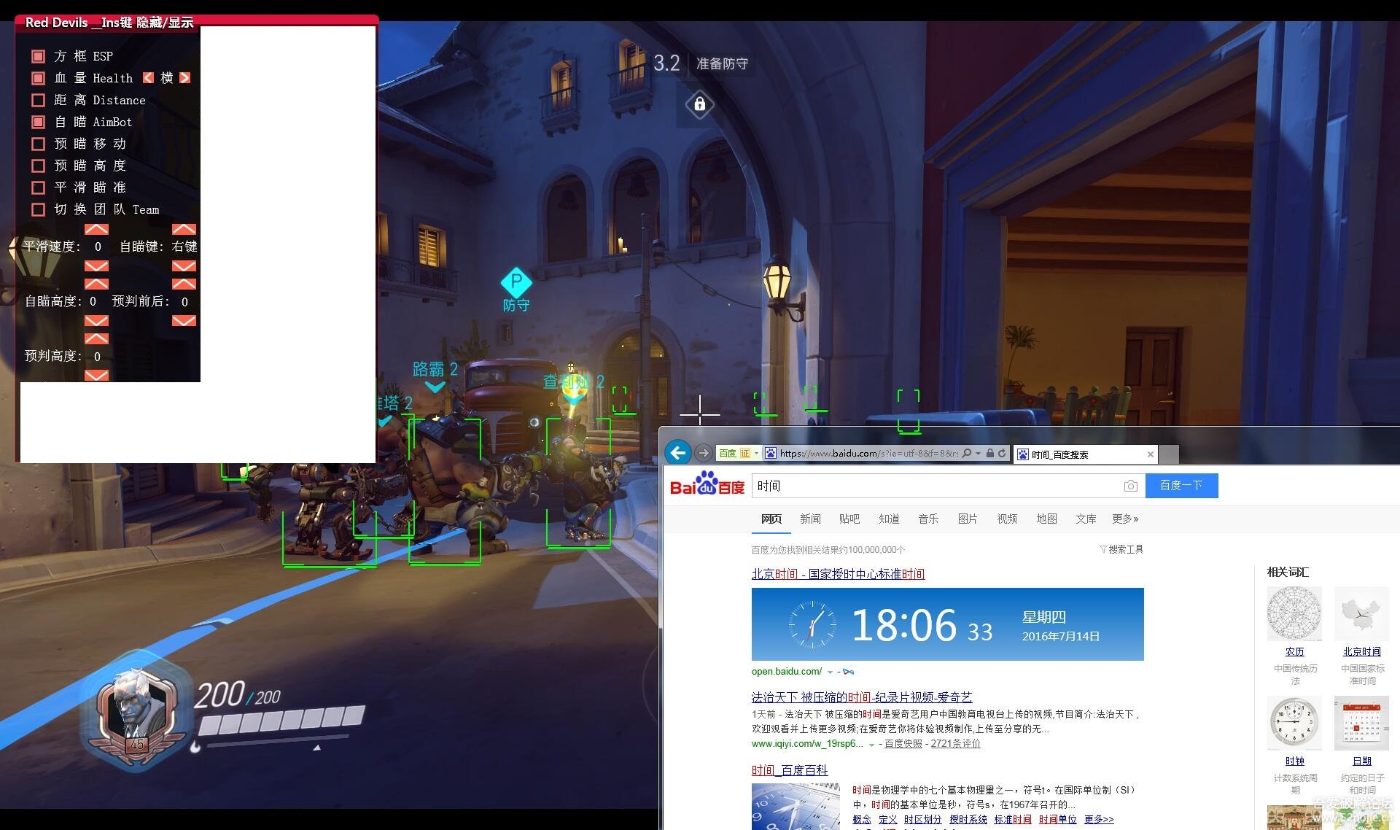
Task: Expand the dropdown arrow after www.iqiyi.com link
Action: [871, 745]
